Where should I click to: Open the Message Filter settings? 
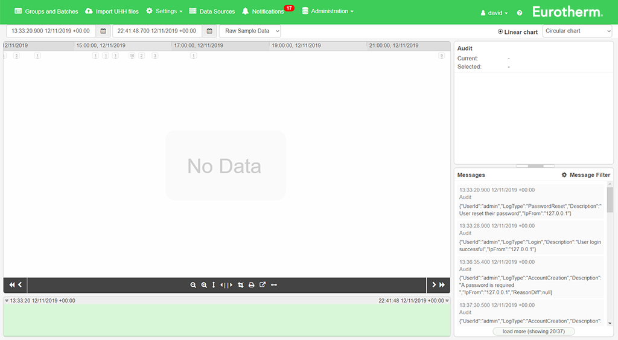click(585, 175)
